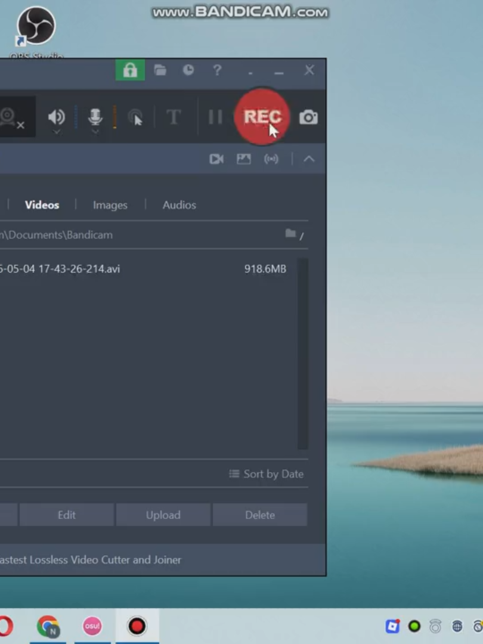This screenshot has width=483, height=644.
Task: Click the video list vertical scrollbar
Action: (303, 353)
